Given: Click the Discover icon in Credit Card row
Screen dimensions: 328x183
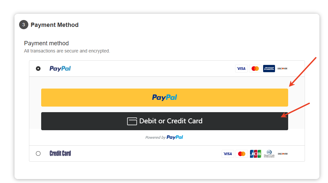Looking at the screenshot, I should [282, 153].
